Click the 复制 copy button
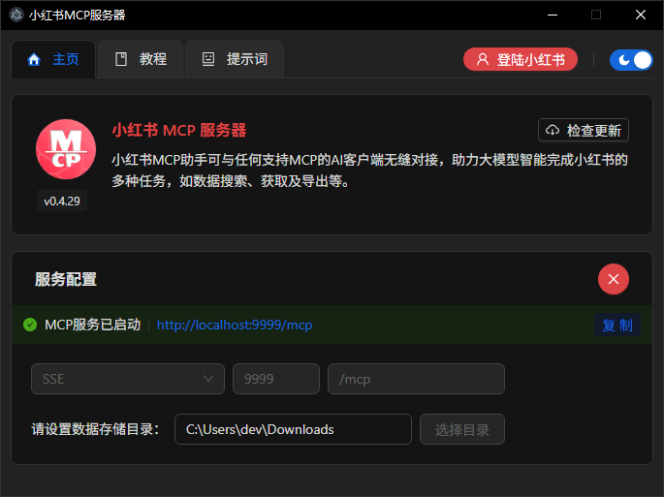 tap(617, 326)
